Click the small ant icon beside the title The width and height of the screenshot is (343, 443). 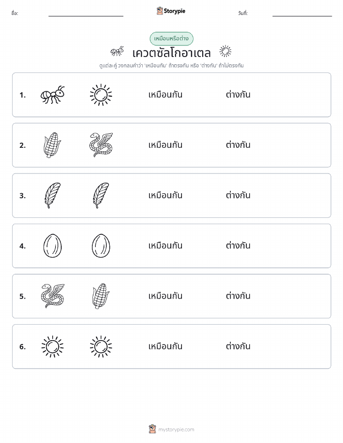pyautogui.click(x=117, y=51)
